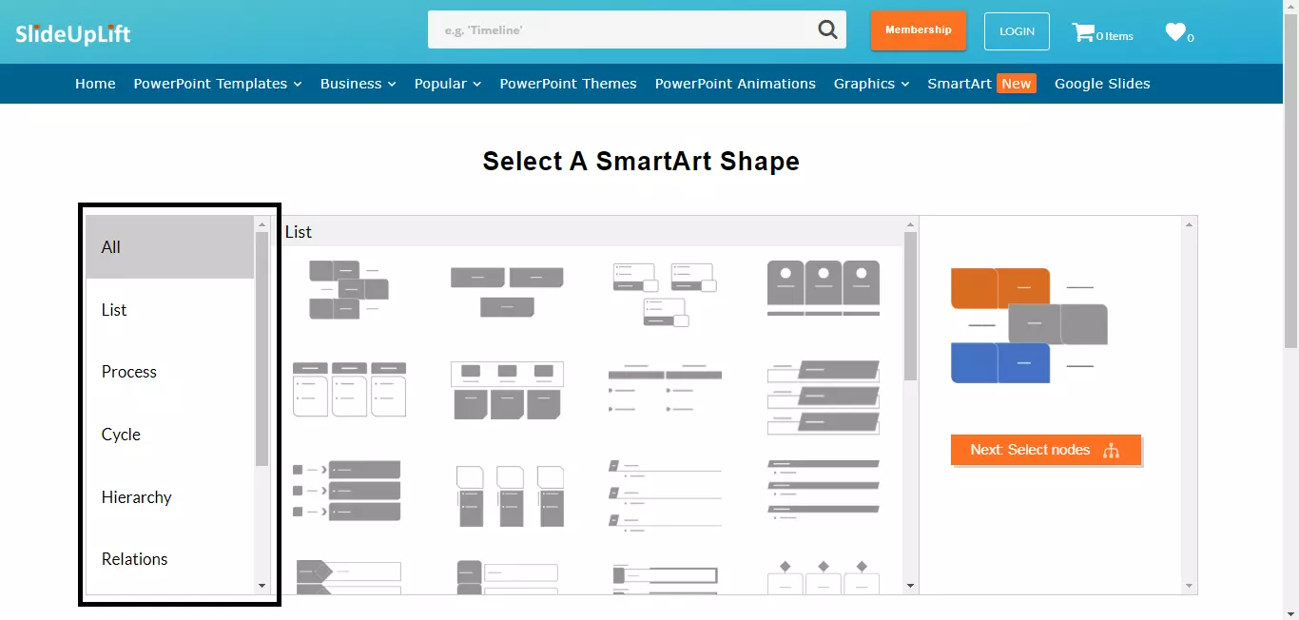1299x620 pixels.
Task: Click into the Timeline search field
Action: tap(618, 30)
